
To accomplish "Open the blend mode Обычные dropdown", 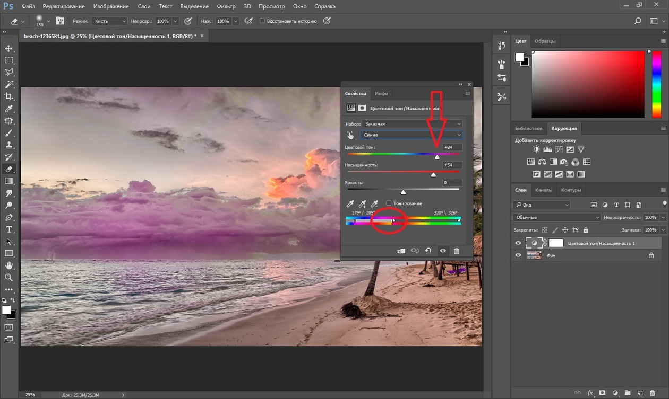I will pyautogui.click(x=556, y=217).
